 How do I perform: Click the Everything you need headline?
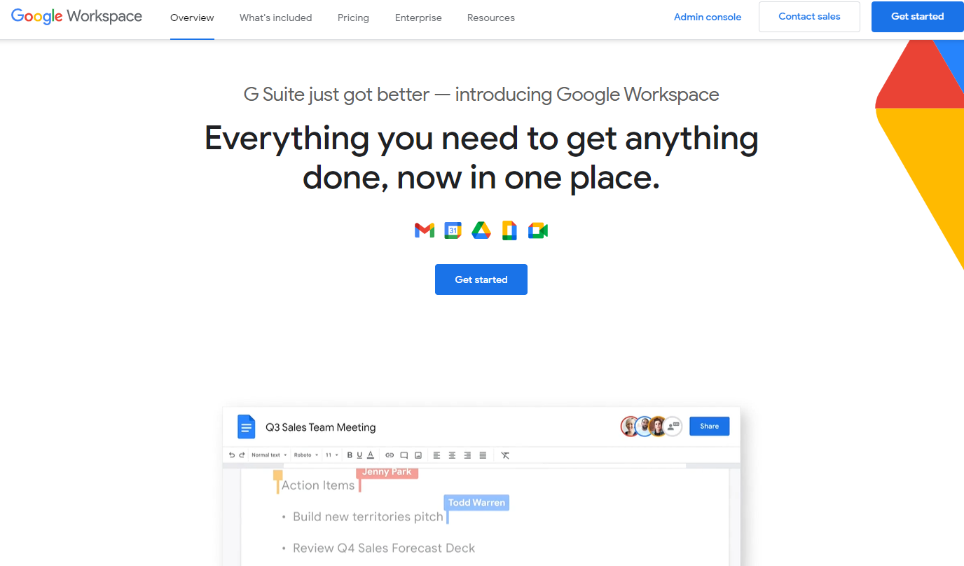(x=481, y=158)
